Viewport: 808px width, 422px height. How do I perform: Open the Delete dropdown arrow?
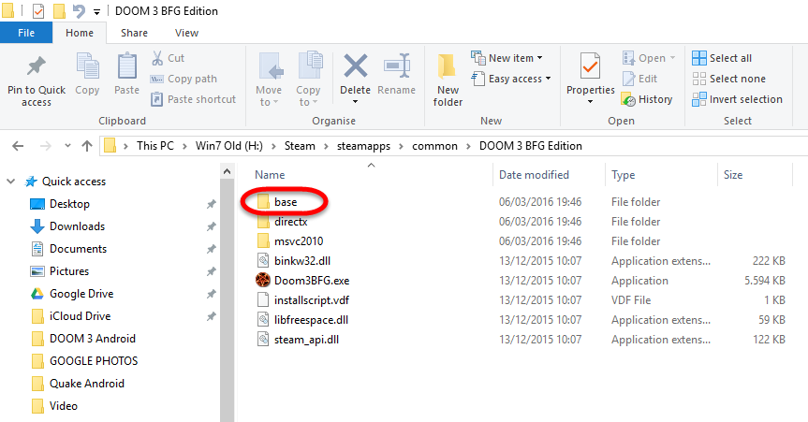point(355,102)
